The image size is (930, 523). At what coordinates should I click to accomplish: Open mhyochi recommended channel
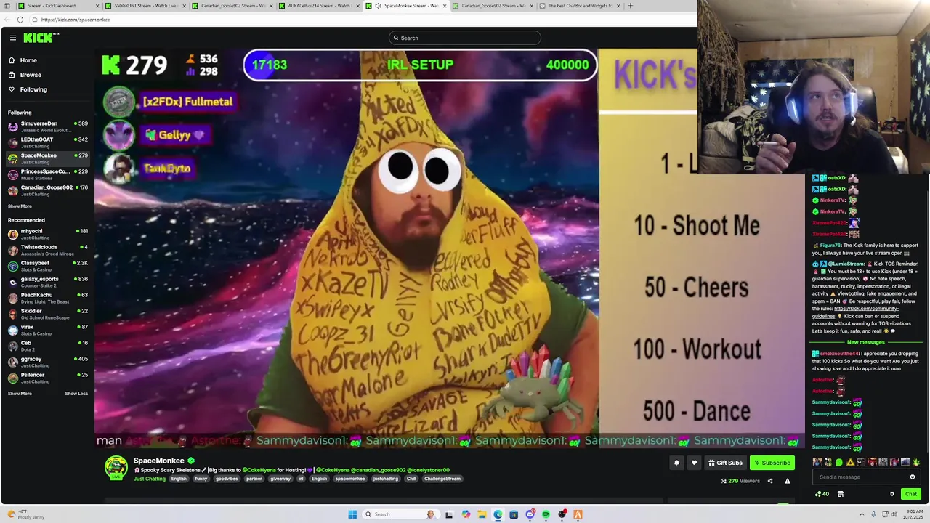click(x=47, y=234)
